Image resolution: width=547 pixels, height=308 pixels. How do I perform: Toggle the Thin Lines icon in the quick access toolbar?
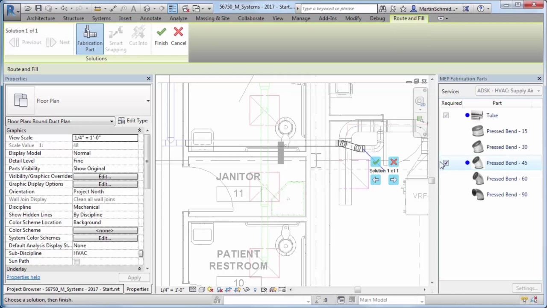[173, 9]
